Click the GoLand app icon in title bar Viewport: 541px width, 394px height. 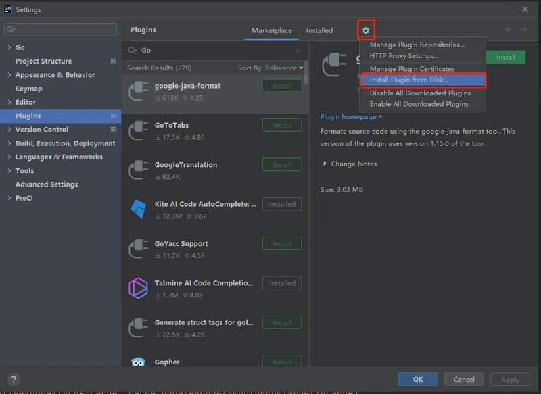click(x=7, y=9)
